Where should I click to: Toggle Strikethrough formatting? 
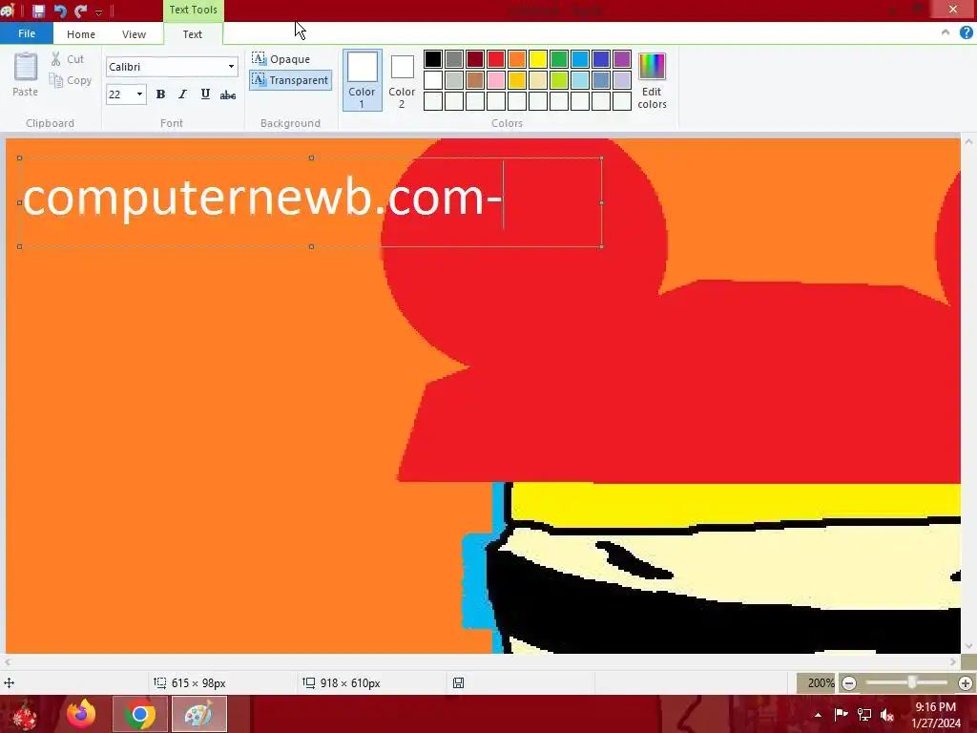[x=228, y=94]
